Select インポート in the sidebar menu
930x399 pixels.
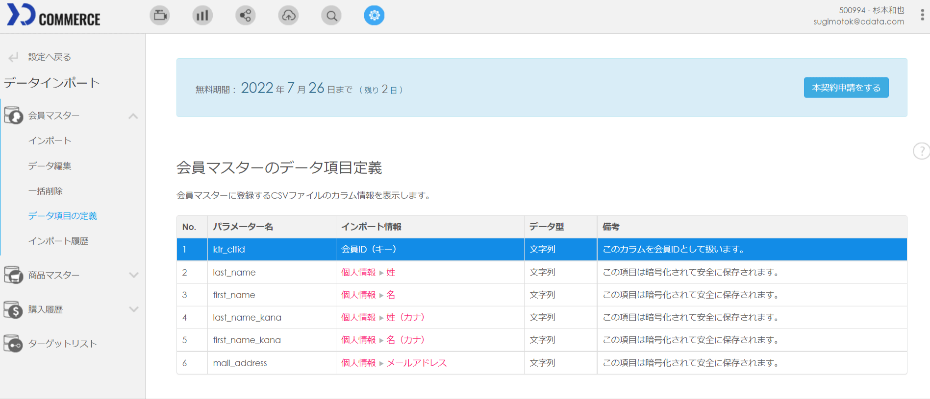pos(50,141)
